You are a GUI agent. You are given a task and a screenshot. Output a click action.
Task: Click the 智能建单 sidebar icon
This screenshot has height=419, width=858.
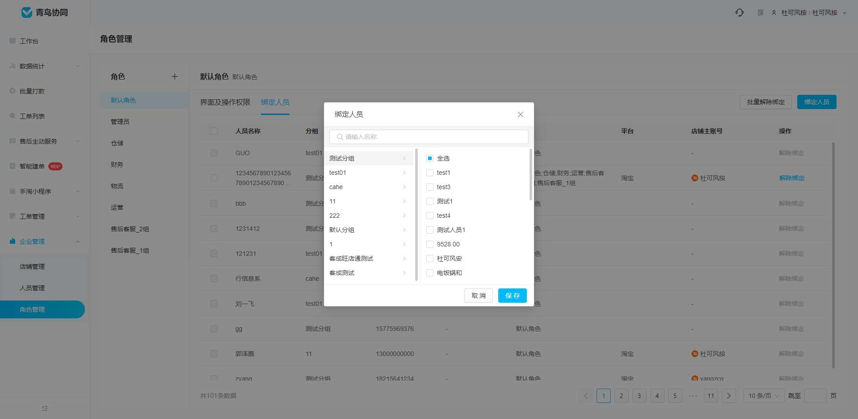tap(13, 166)
